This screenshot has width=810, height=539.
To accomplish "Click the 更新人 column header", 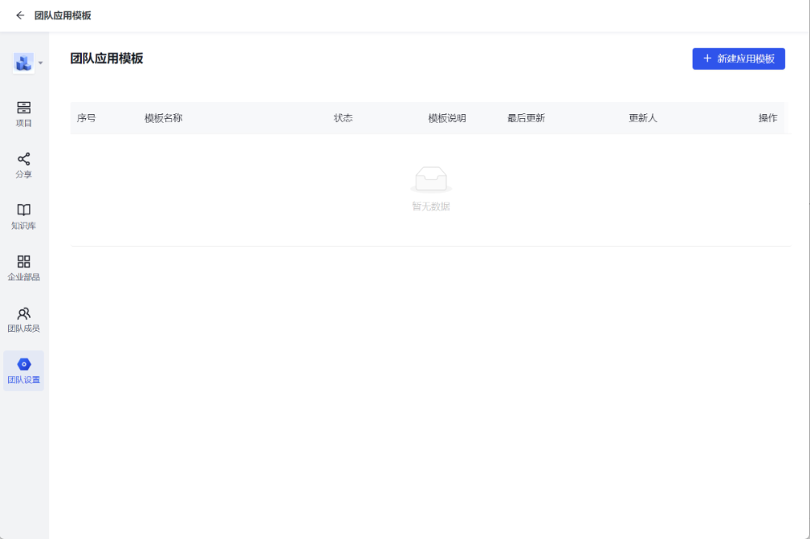I will pyautogui.click(x=643, y=118).
